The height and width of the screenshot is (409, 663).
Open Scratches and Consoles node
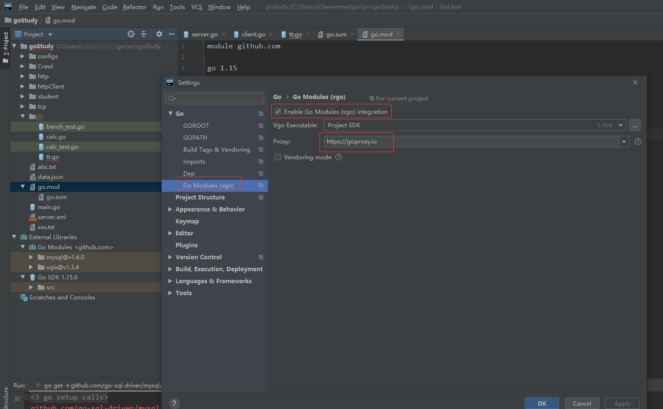tap(62, 298)
